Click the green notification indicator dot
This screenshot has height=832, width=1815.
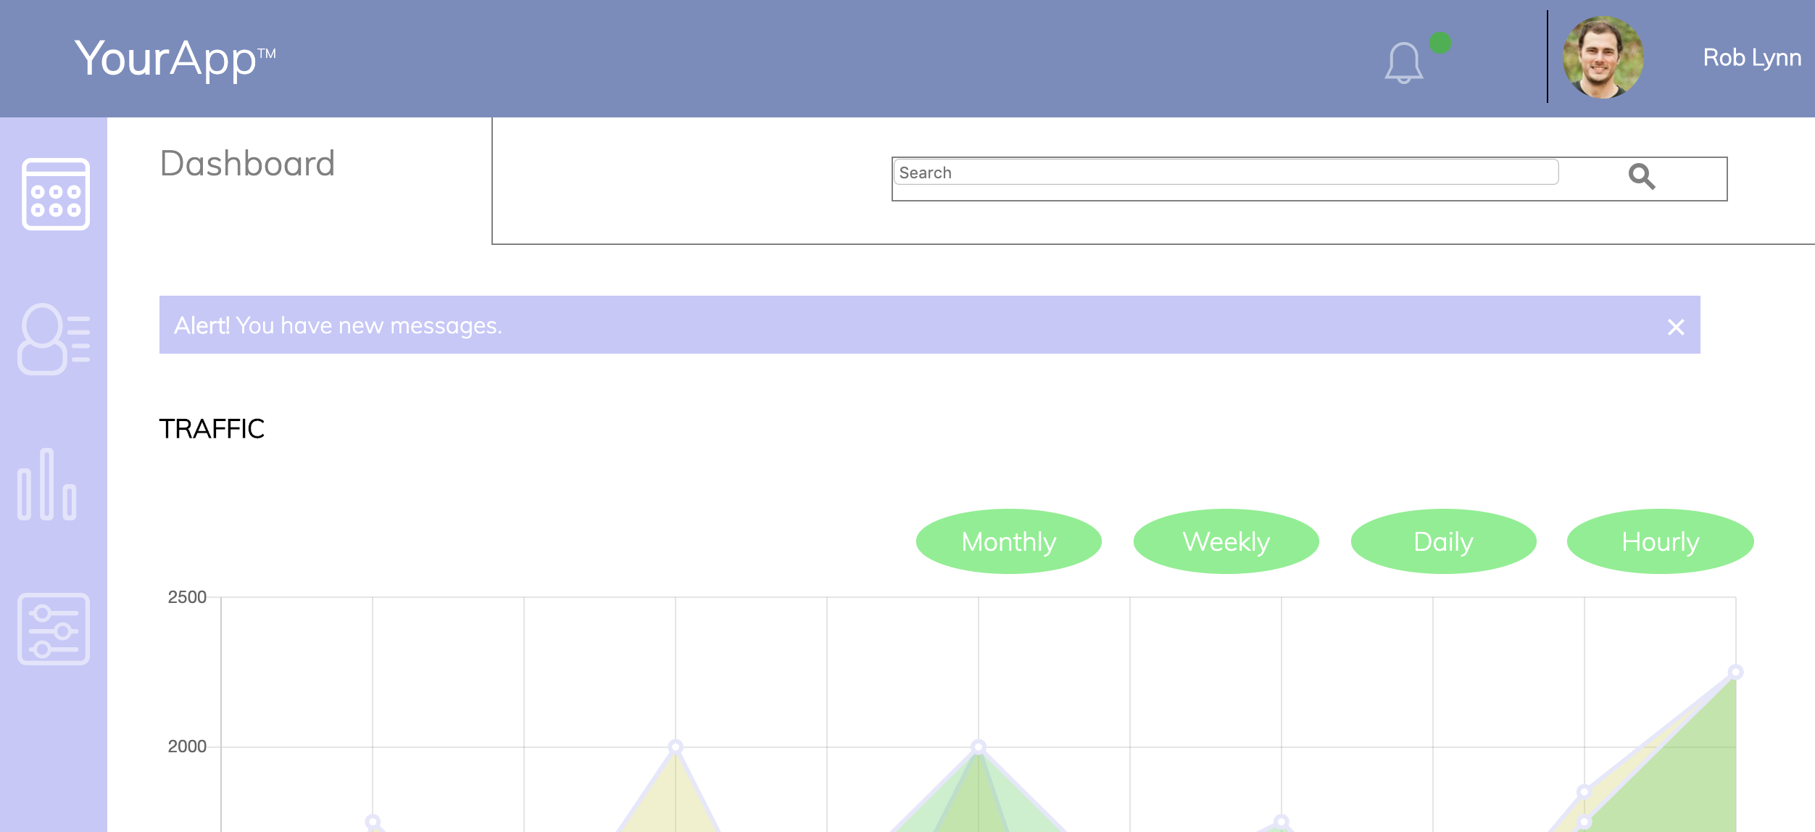[x=1440, y=43]
